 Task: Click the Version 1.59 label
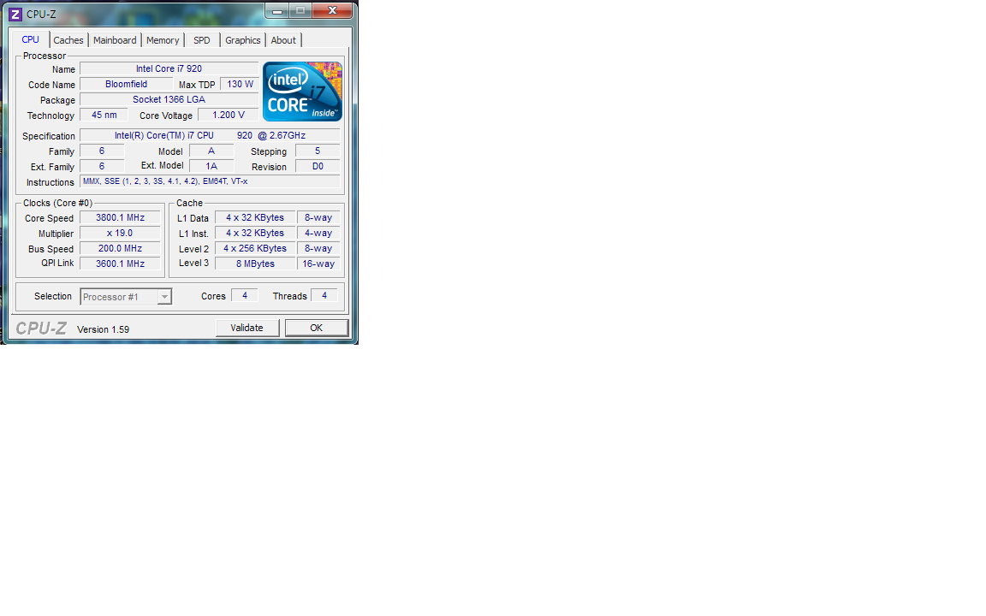[x=103, y=329]
